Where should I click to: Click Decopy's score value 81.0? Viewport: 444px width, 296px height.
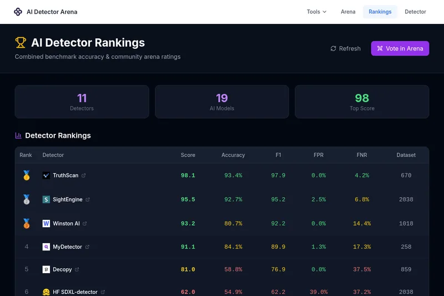point(188,269)
